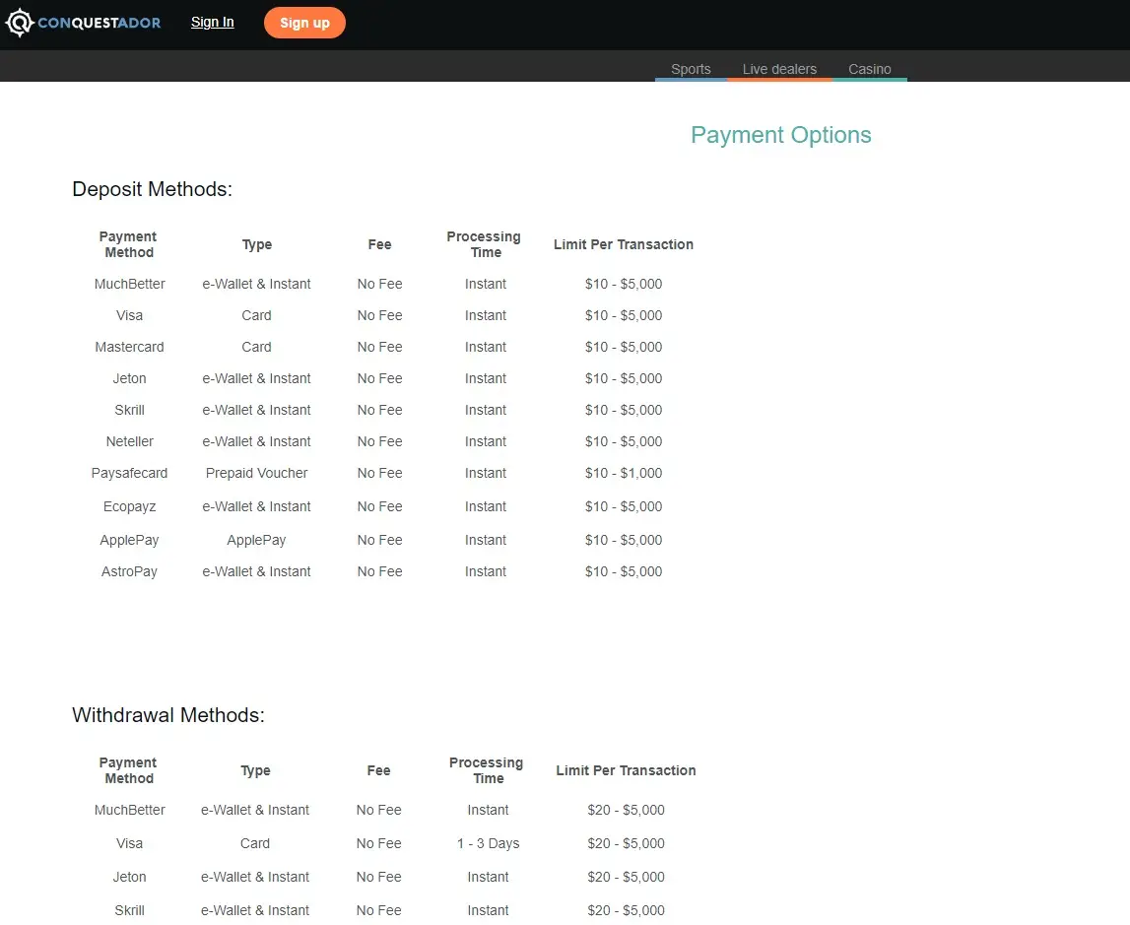This screenshot has width=1130, height=925.
Task: Select the Paysafecard payment method
Action: click(x=130, y=473)
